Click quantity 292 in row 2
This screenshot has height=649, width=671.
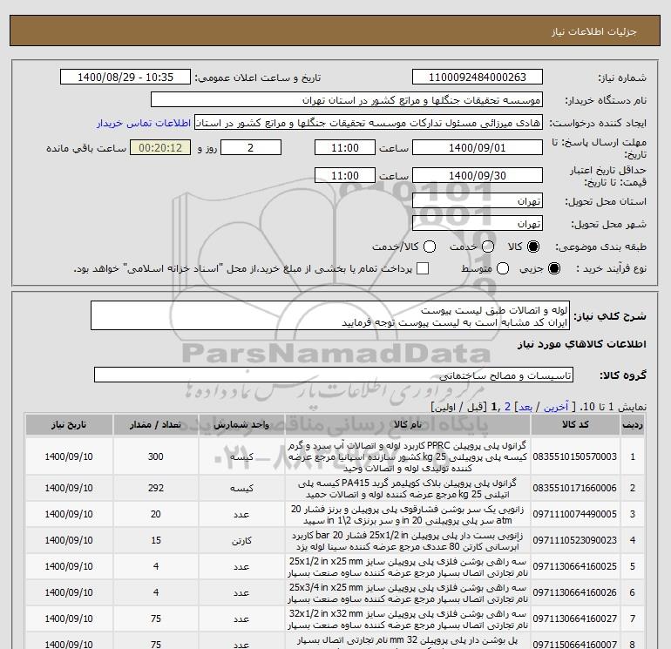click(x=156, y=488)
